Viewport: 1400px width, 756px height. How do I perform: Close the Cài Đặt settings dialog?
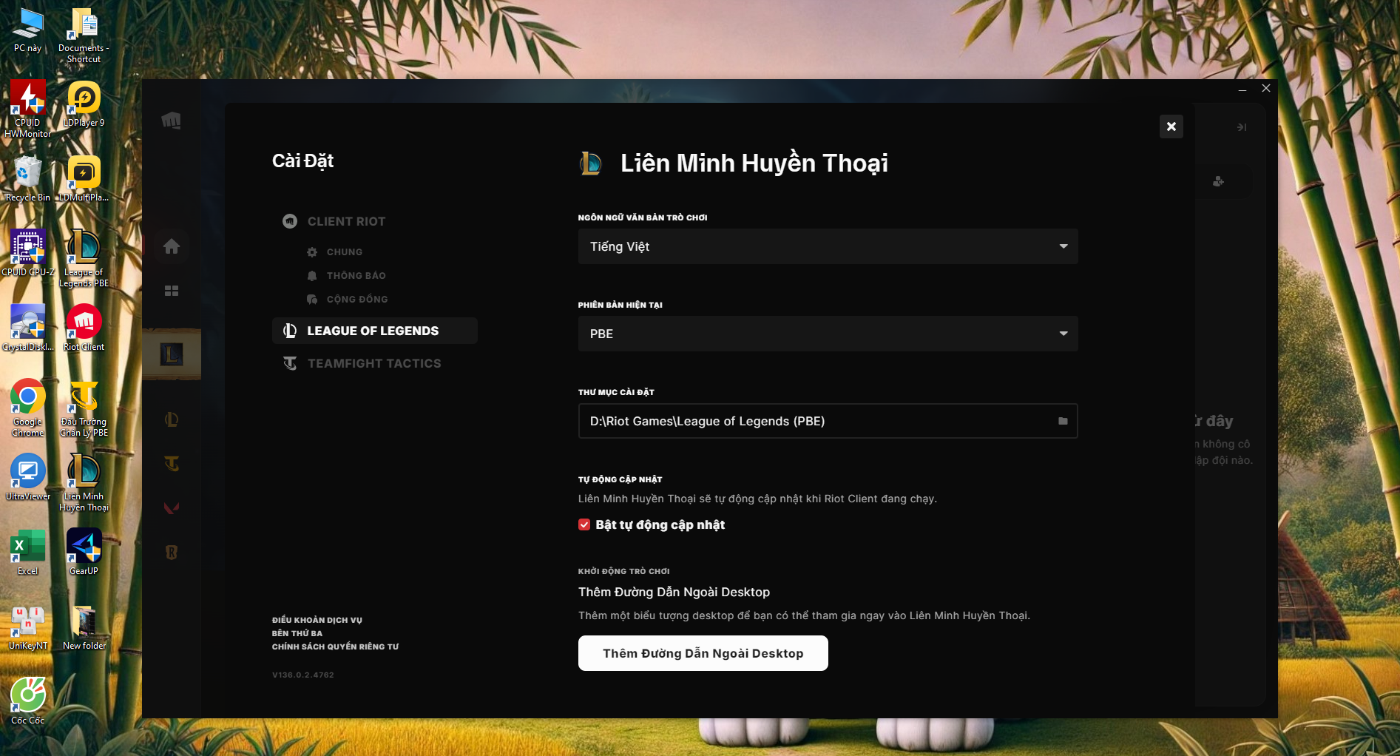pos(1171,126)
